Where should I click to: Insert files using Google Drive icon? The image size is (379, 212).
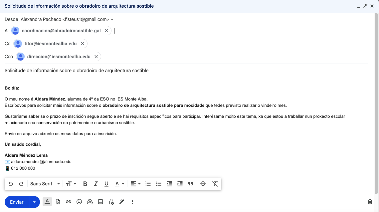[90, 202]
